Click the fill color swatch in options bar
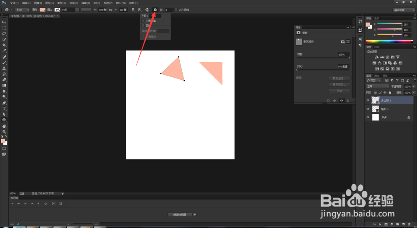Image resolution: width=417 pixels, height=228 pixels. [42, 10]
